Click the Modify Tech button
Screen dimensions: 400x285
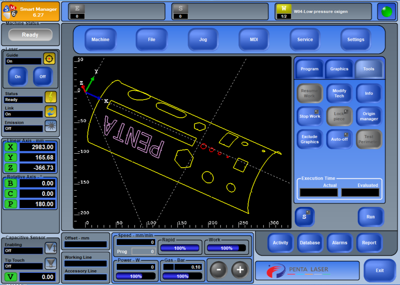tap(339, 93)
